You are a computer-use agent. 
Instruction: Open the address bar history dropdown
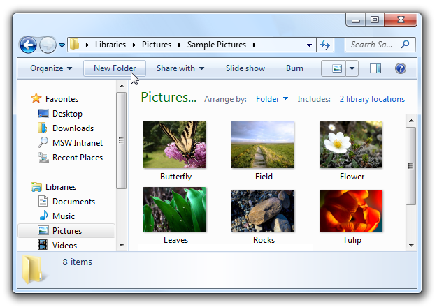pos(309,45)
